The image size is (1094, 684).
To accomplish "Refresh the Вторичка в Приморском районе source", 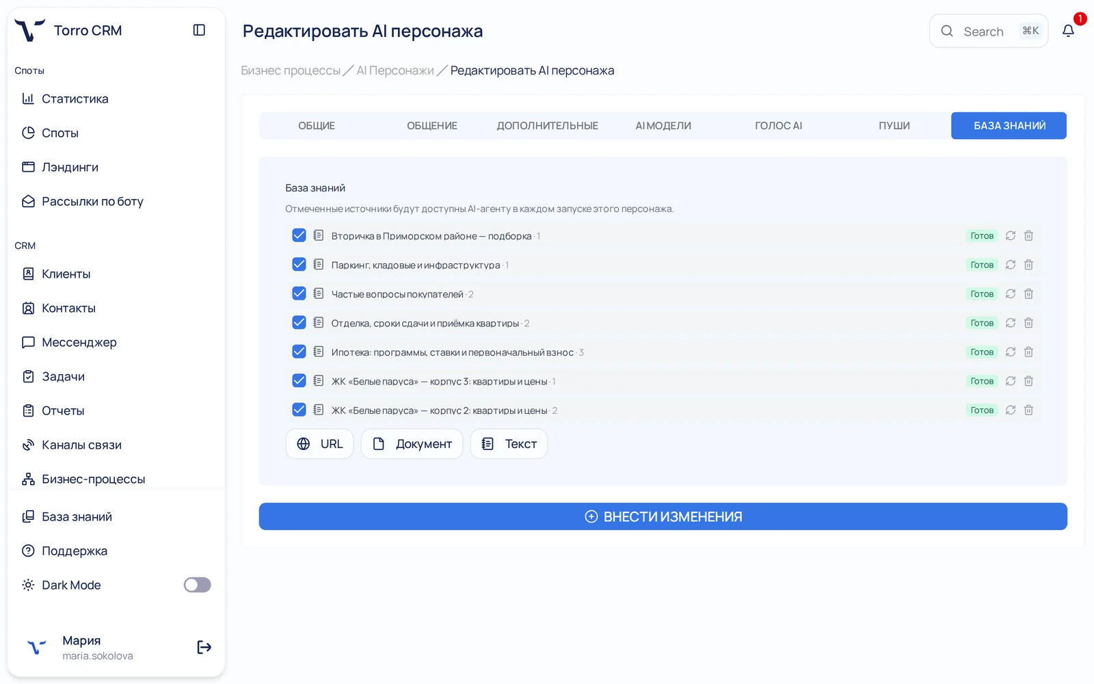I will click(x=1011, y=236).
